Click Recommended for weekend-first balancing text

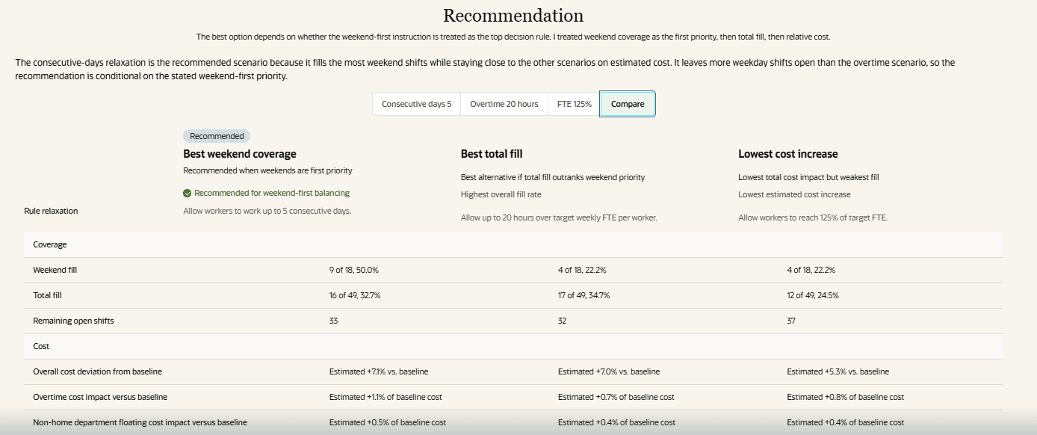pyautogui.click(x=272, y=193)
